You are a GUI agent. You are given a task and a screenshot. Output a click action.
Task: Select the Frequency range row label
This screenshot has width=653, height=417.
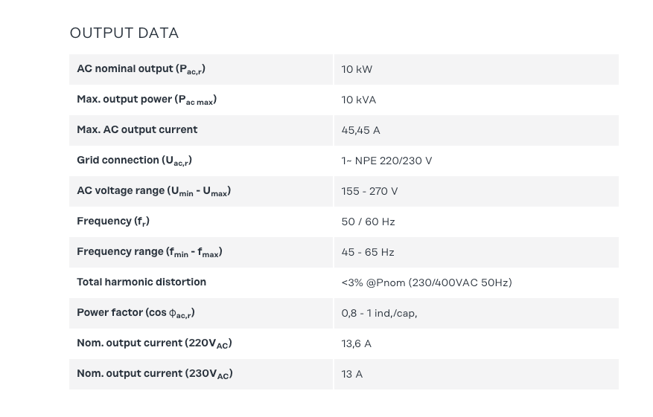tap(150, 252)
